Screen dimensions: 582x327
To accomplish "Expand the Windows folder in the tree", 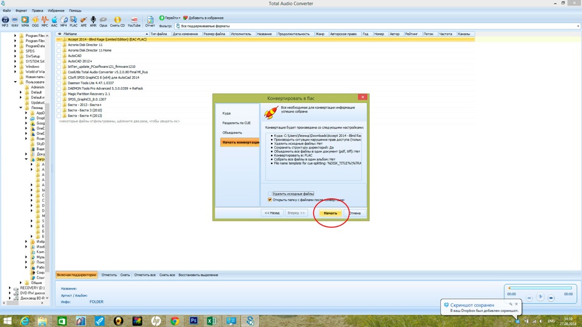I will (x=15, y=67).
